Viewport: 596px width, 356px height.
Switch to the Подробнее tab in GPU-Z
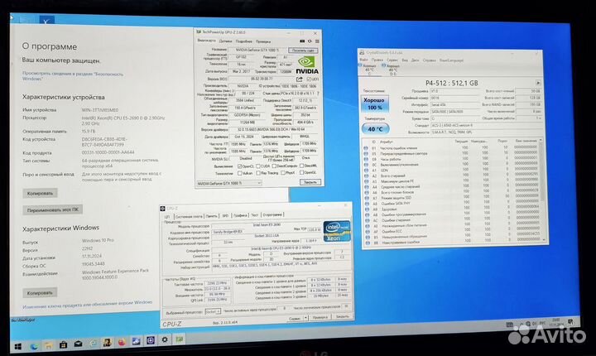(x=244, y=41)
